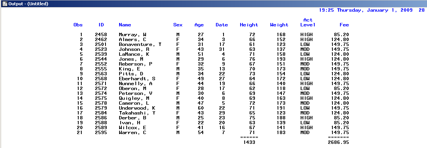Screen dimensions: 427x148
Task: Click fee 85.20 in Murray, W row
Action: 341,35
